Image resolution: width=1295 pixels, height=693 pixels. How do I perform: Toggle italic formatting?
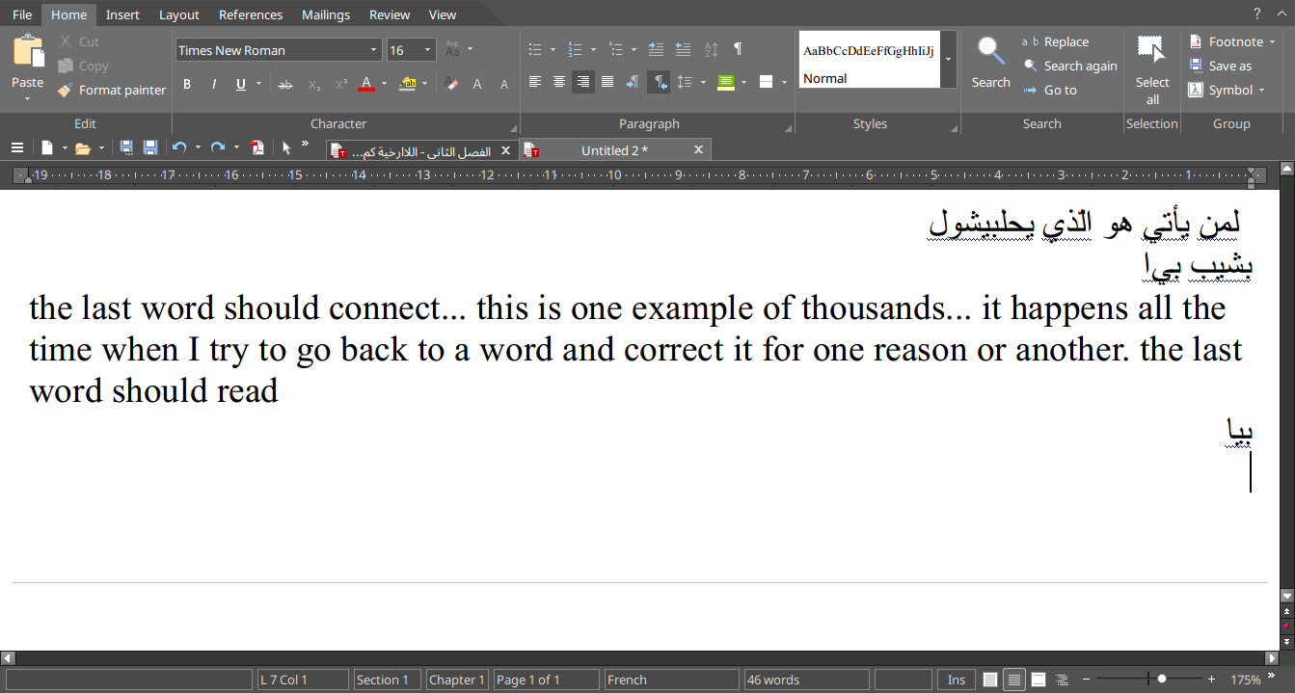click(214, 85)
